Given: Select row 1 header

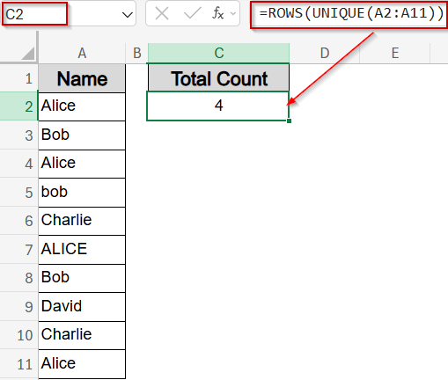Looking at the screenshot, I should click(x=18, y=78).
